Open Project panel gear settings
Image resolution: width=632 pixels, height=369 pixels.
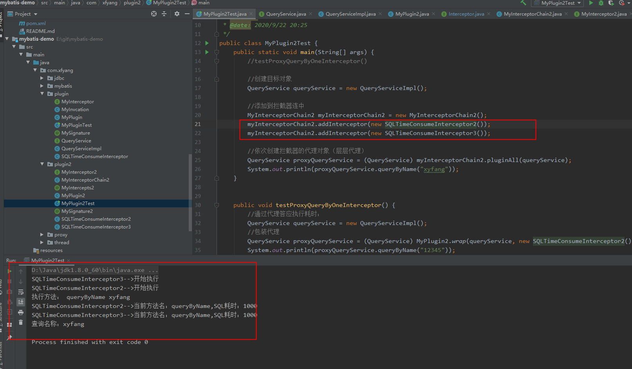point(177,14)
